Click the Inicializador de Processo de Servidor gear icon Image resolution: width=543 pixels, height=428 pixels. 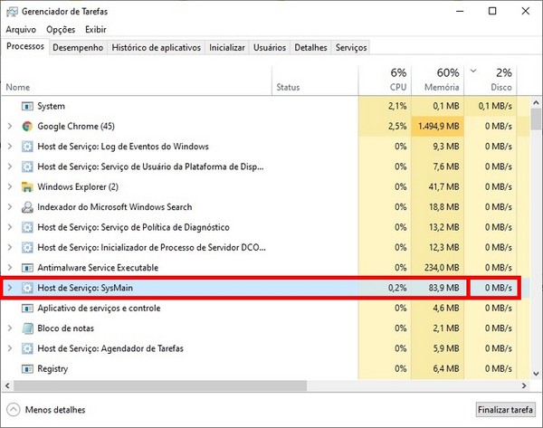27,248
